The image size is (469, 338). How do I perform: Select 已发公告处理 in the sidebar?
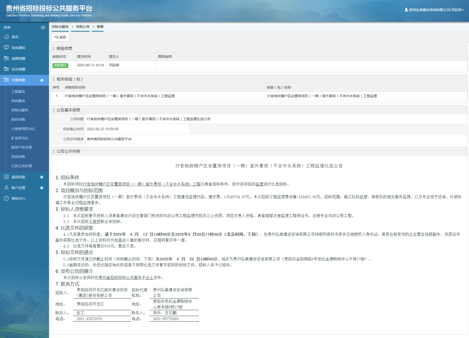point(21,166)
